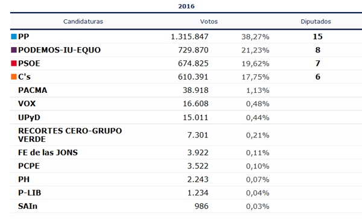Select the FE de las JONS row
Viewport: 362px width, 219px height.
click(186, 152)
